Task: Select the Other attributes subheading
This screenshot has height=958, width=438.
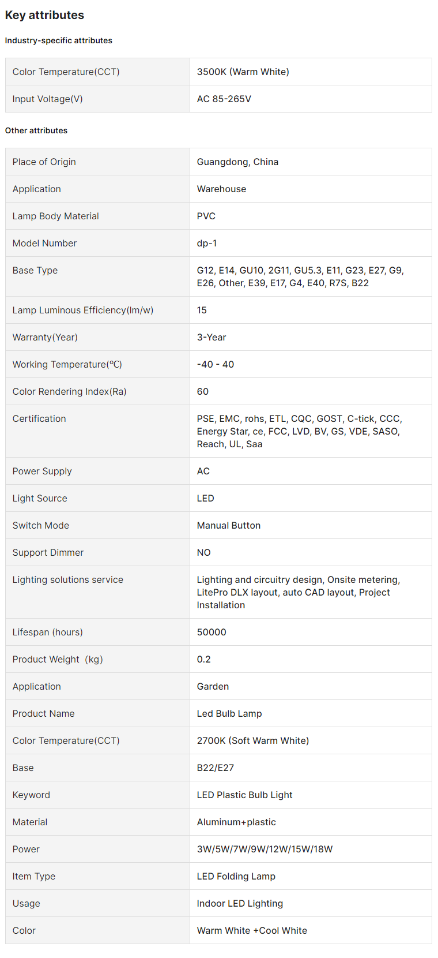Action: tap(36, 130)
